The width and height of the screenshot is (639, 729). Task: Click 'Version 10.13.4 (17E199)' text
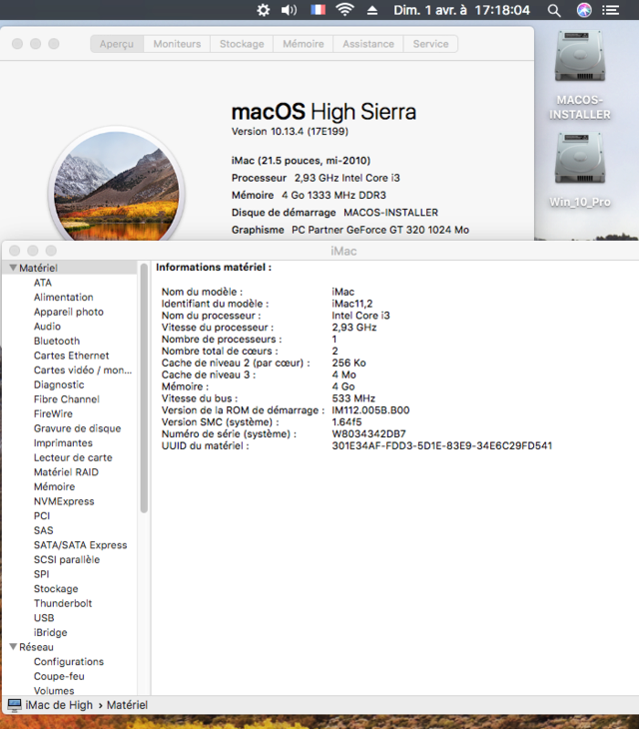(290, 132)
